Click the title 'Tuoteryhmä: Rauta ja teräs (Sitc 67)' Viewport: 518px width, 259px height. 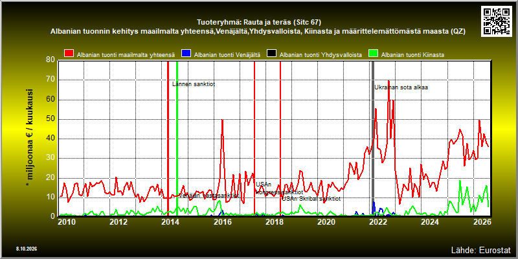click(259, 23)
